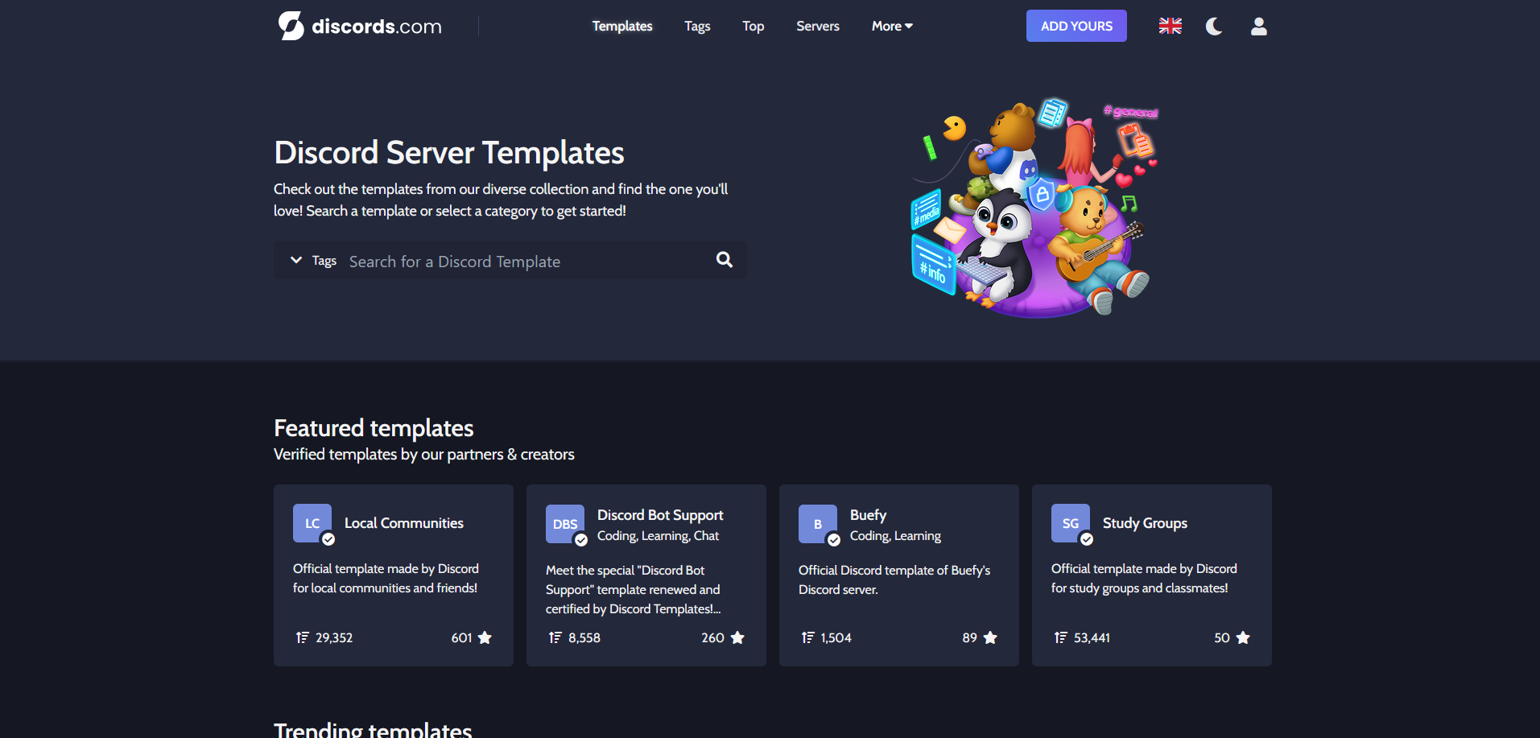This screenshot has width=1540, height=738.
Task: Click the LC avatar of Local Communities
Action: pos(312,523)
